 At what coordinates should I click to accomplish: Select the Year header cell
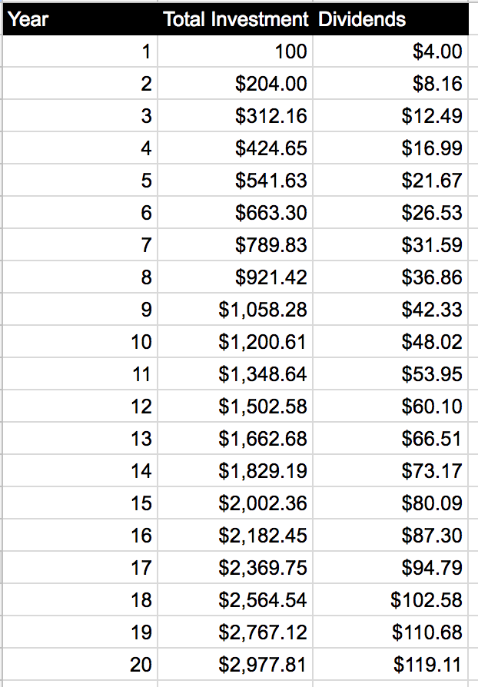tap(80, 19)
